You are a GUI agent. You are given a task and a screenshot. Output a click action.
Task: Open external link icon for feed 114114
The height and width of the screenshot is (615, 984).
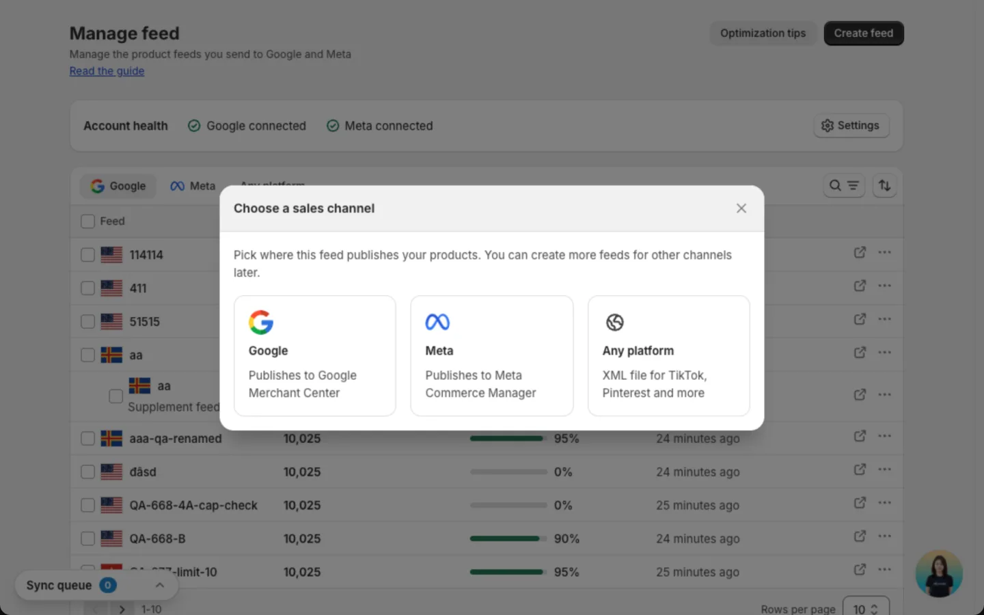tap(860, 252)
